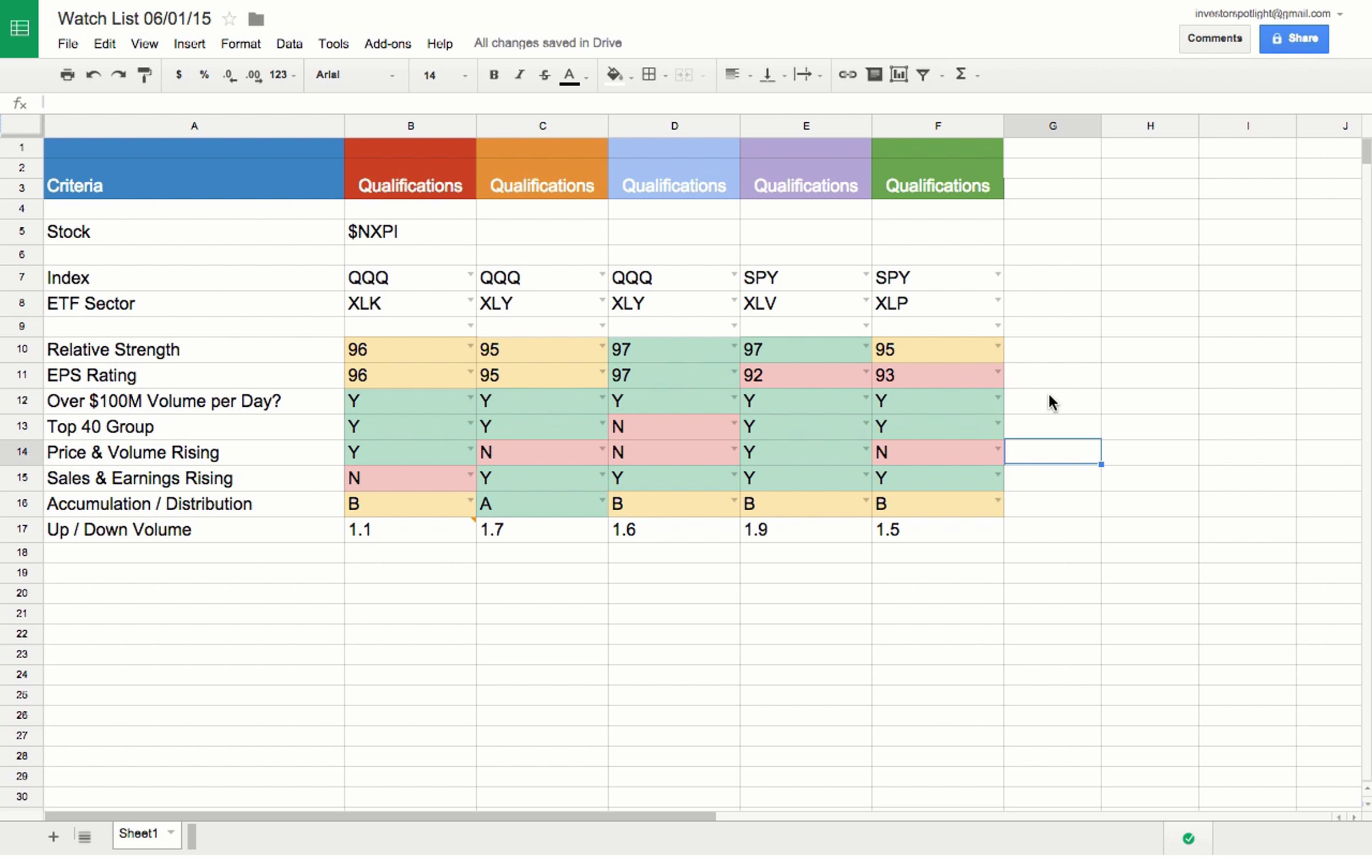The image size is (1372, 857).
Task: Click the blue Share button
Action: [1294, 38]
